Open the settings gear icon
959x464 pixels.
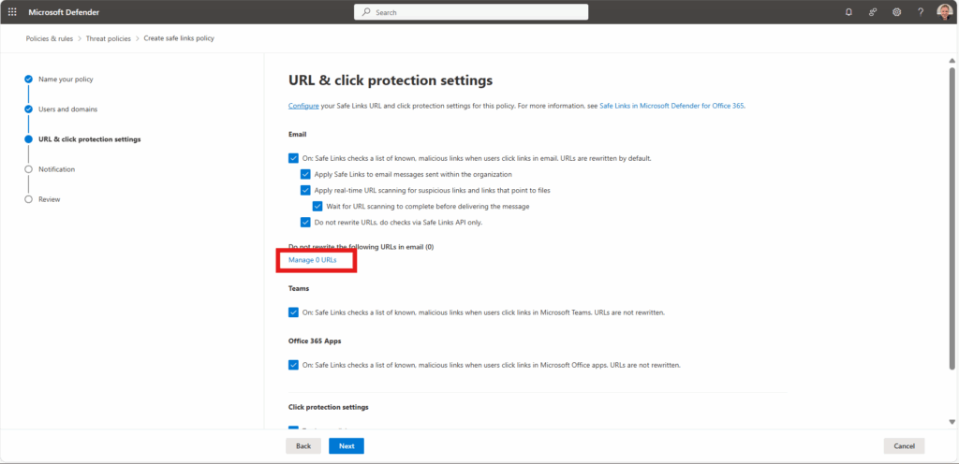(x=896, y=12)
